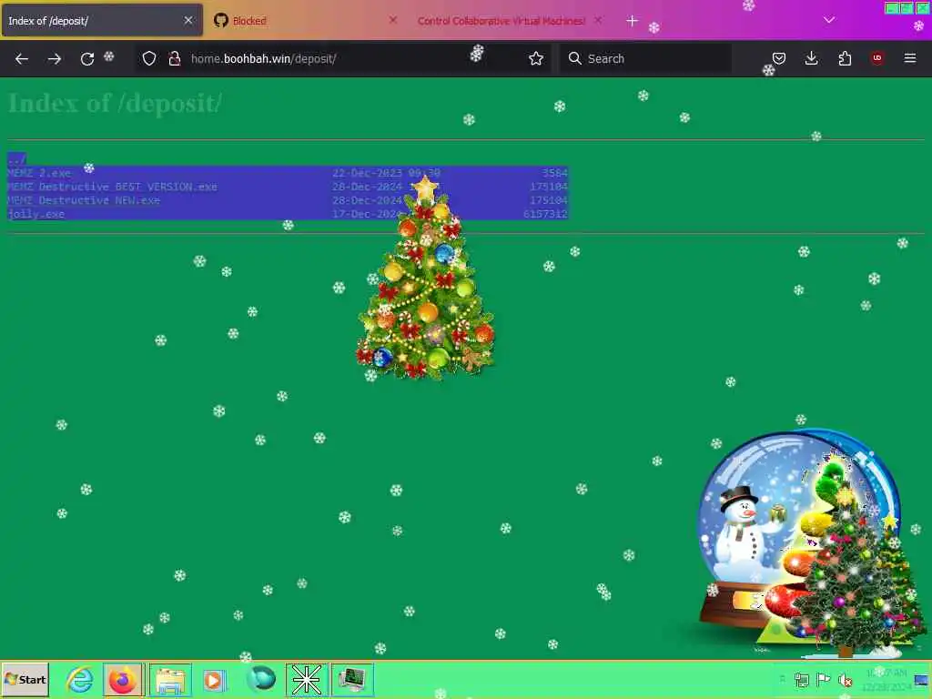
Task: Click the decorated Christmas tree in page center
Action: click(x=426, y=279)
